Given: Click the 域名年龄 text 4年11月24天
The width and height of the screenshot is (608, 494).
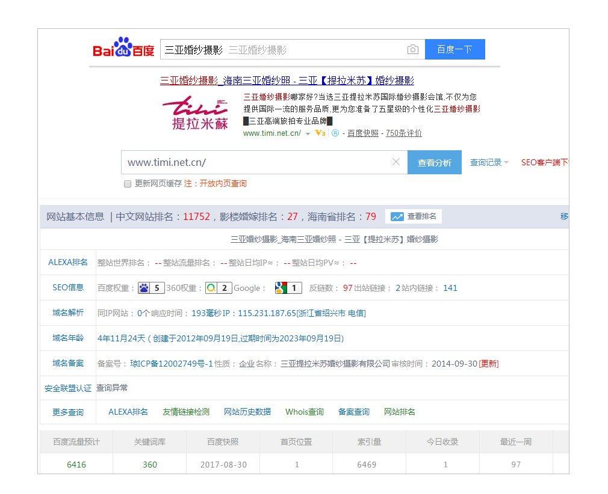Looking at the screenshot, I should pos(122,338).
